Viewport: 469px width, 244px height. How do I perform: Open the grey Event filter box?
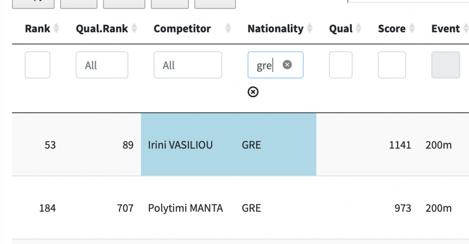pos(446,65)
